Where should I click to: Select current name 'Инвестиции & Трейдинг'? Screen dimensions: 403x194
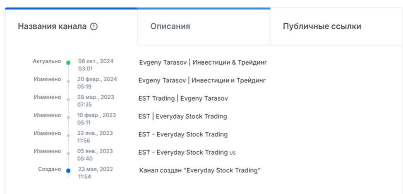tap(203, 62)
